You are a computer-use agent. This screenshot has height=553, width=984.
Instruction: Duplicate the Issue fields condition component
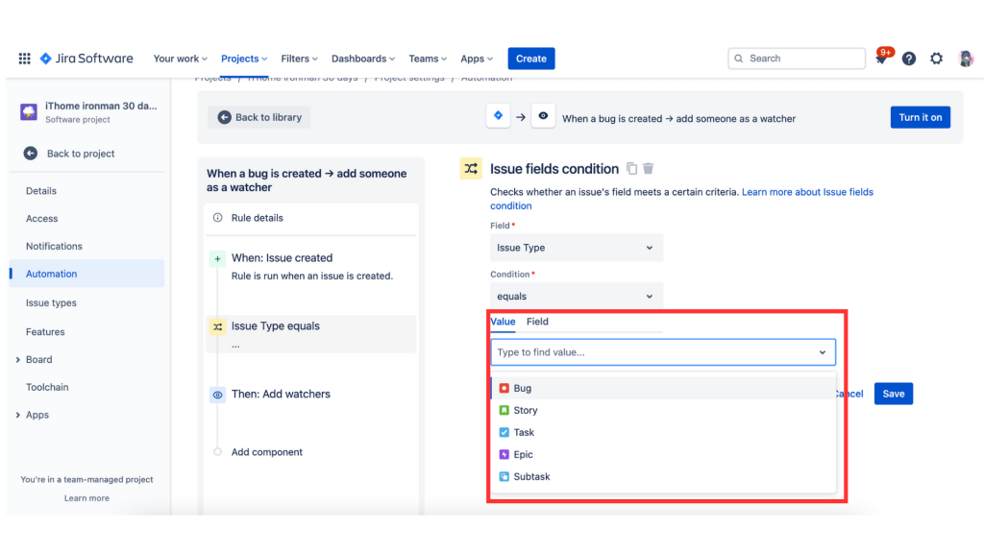click(632, 169)
